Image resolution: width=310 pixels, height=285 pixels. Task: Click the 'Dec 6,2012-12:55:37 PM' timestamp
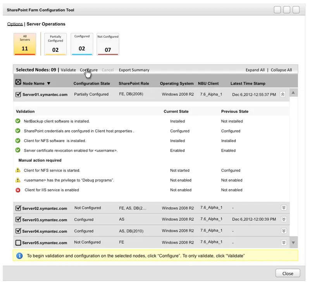pos(254,94)
